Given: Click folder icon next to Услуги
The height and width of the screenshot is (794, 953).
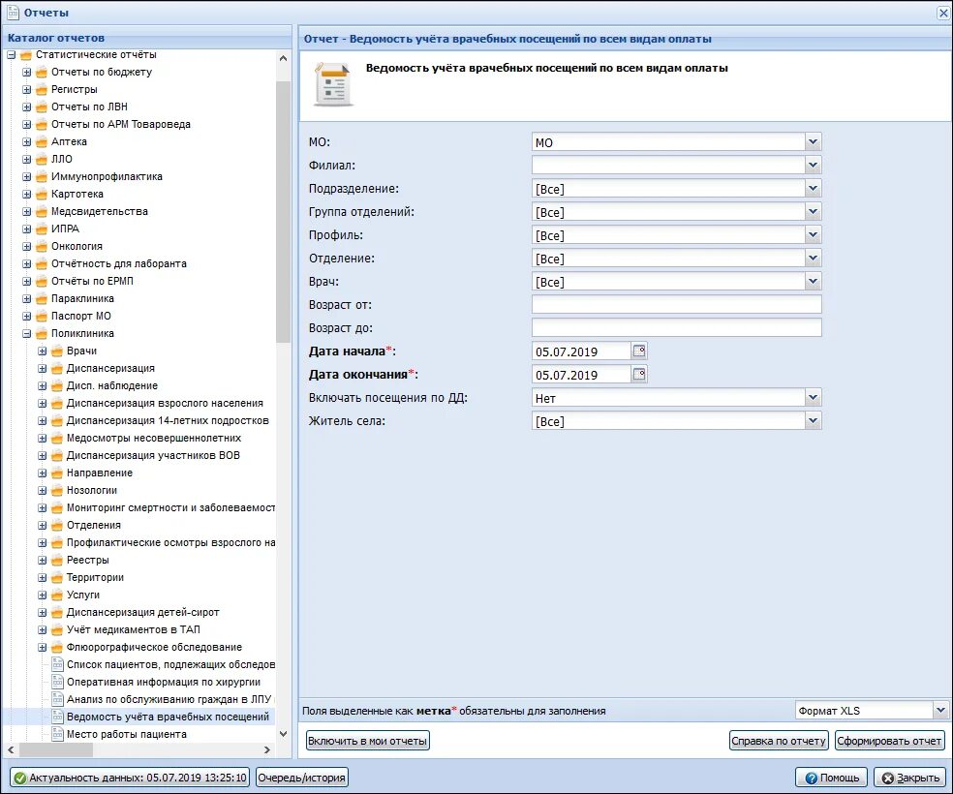Looking at the screenshot, I should pyautogui.click(x=57, y=595).
